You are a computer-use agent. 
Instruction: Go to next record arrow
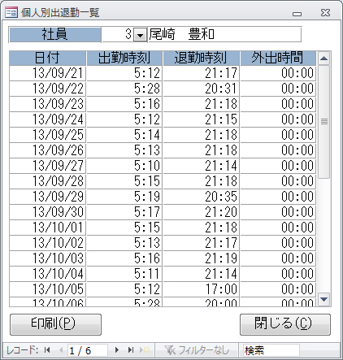tap(117, 350)
